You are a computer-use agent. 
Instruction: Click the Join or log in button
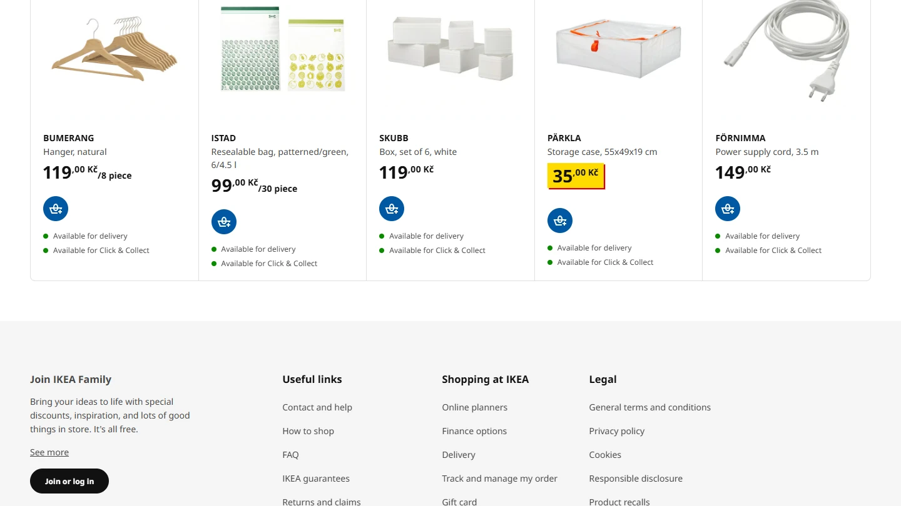point(69,481)
